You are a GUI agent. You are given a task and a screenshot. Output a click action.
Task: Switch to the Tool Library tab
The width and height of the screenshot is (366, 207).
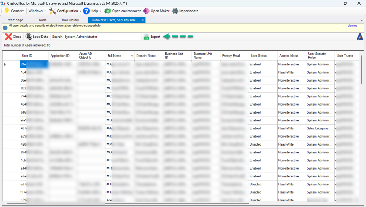click(x=70, y=20)
